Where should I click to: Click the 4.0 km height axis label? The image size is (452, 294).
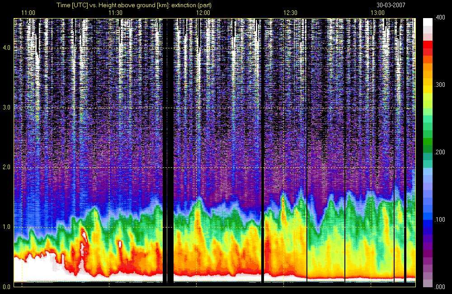click(6, 47)
